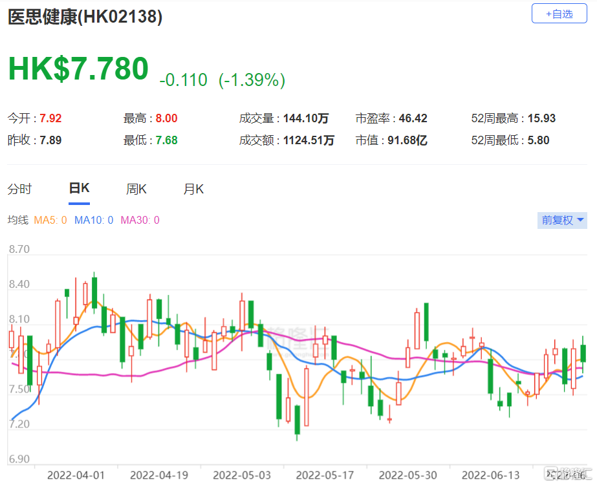Screen dimensions: 597x485
Task: Click the current price HK$7.780
Action: pos(78,69)
